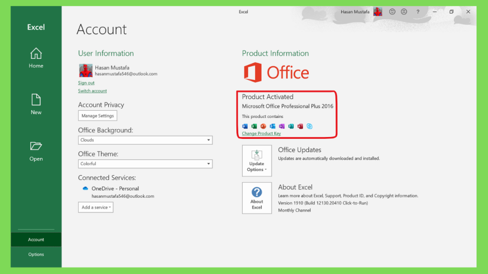Click the New document icon in sidebar

pyautogui.click(x=36, y=100)
